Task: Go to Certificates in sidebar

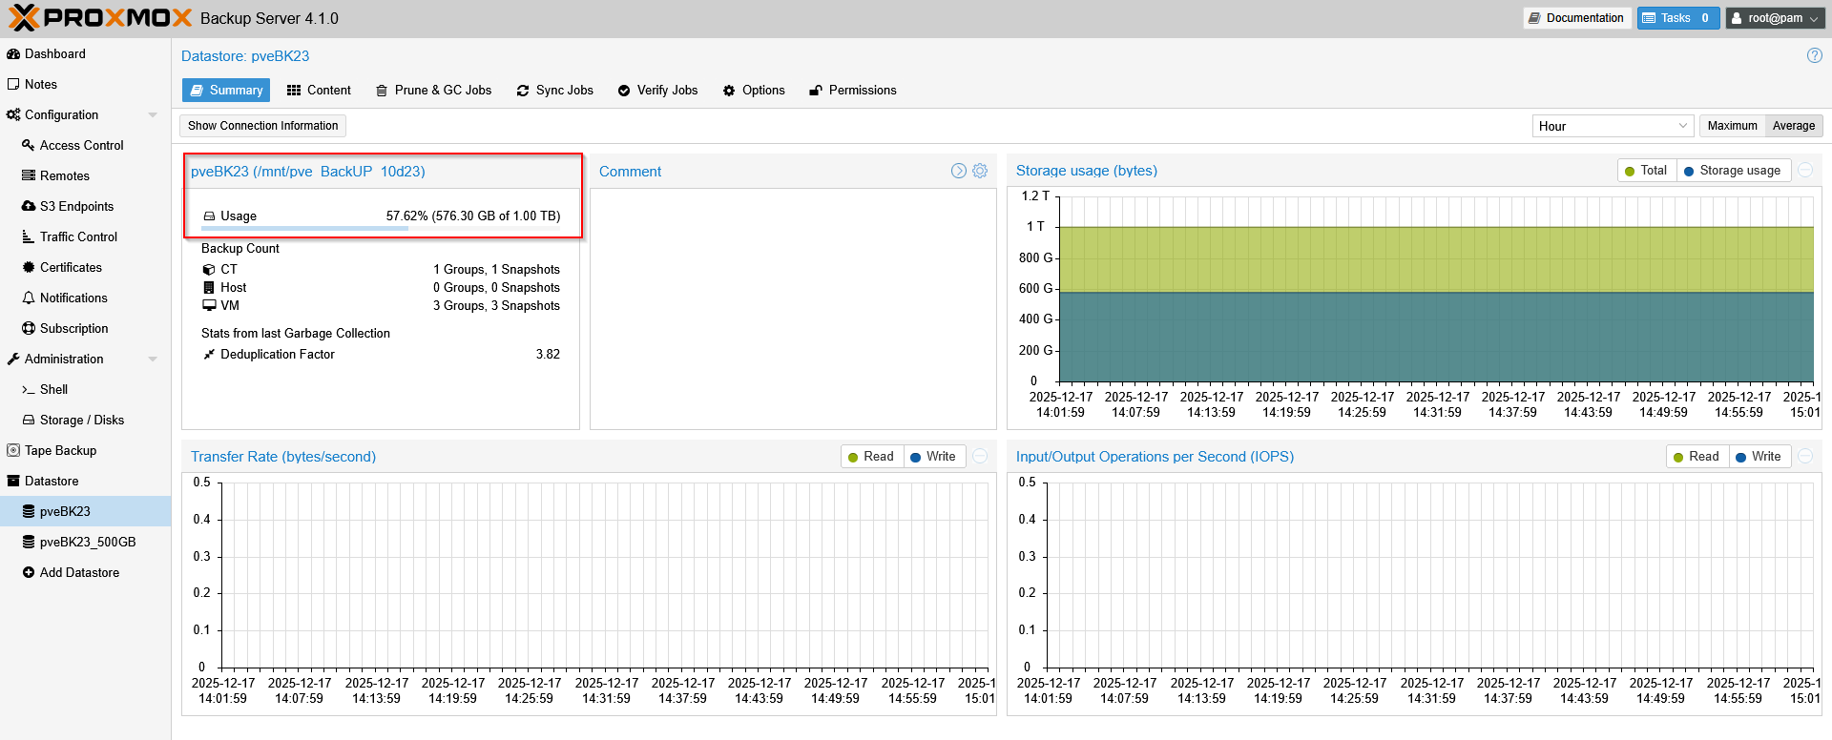Action: pyautogui.click(x=70, y=267)
